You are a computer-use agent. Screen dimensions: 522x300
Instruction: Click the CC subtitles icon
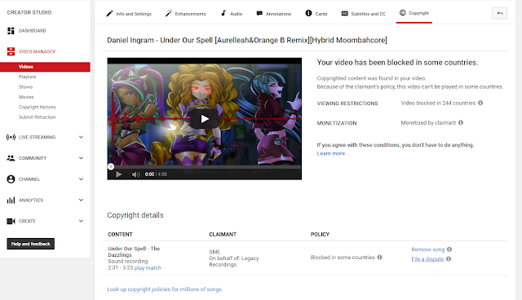pos(344,13)
